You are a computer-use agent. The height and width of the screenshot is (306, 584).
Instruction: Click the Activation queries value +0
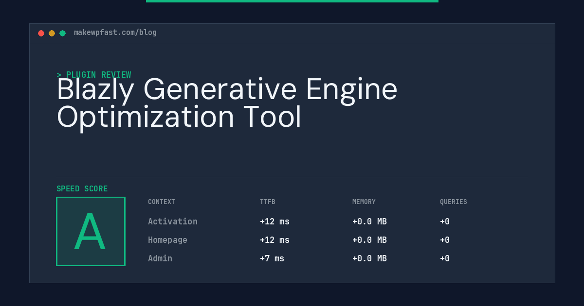pyautogui.click(x=445, y=221)
